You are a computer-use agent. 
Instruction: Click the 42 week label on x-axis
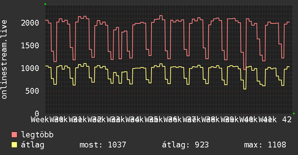[287, 120]
